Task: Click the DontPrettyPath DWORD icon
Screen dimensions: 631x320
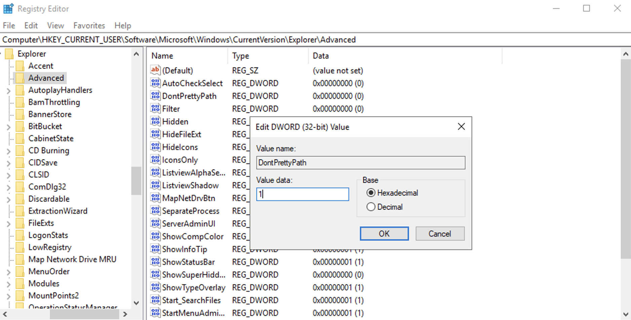Action: pos(155,96)
